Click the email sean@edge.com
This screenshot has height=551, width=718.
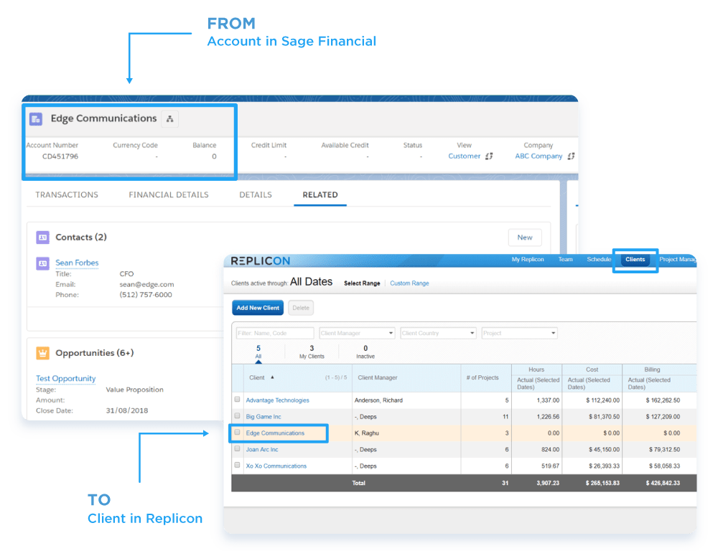146,284
